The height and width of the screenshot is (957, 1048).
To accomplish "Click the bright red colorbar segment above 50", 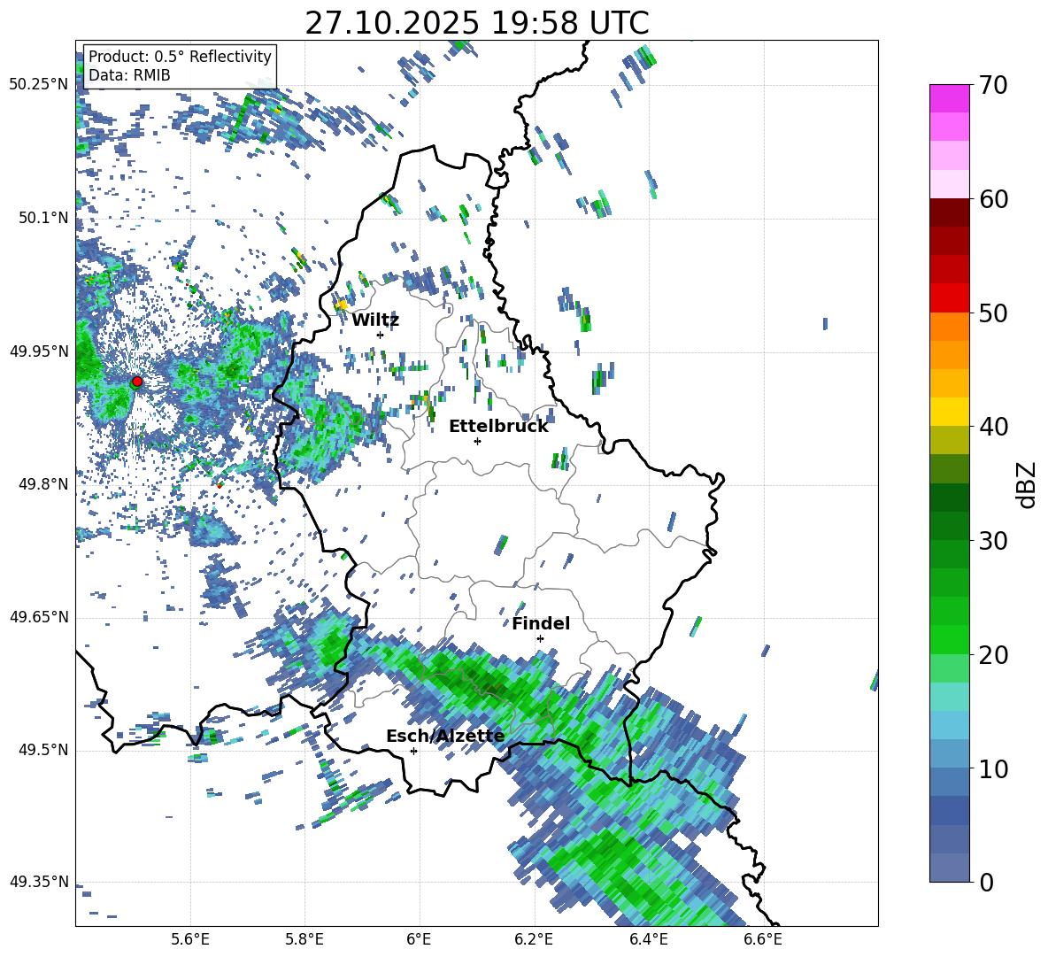I will [x=949, y=298].
